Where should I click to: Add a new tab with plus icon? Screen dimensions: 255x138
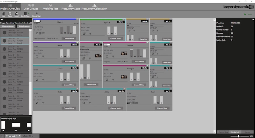click(2, 136)
